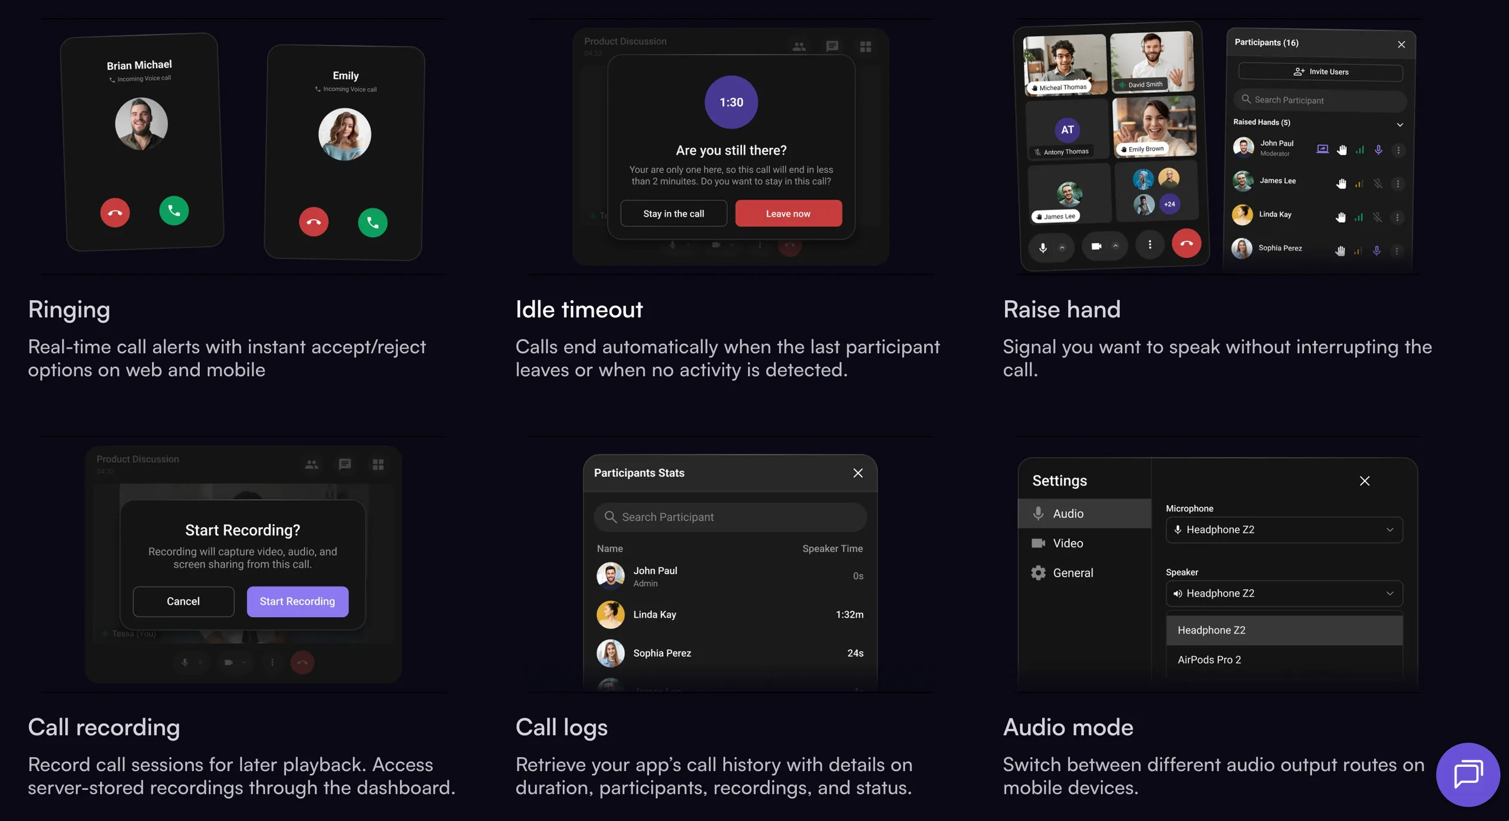Screen dimensions: 1509x821
Task: Decline Emily's incoming voice call
Action: pyautogui.click(x=314, y=222)
